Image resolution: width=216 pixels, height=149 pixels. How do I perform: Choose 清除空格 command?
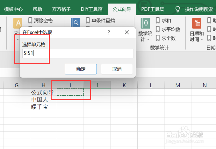coord(43,20)
